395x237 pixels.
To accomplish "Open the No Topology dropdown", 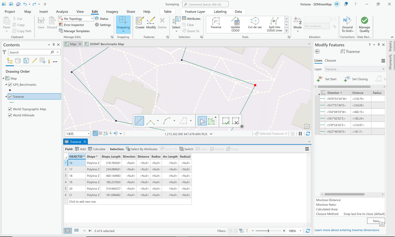I will point(92,19).
